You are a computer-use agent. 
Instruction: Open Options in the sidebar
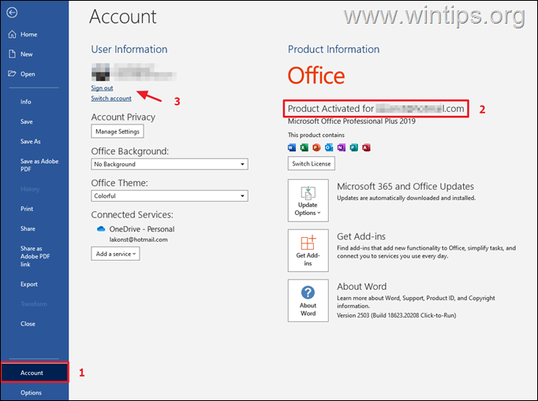point(31,392)
